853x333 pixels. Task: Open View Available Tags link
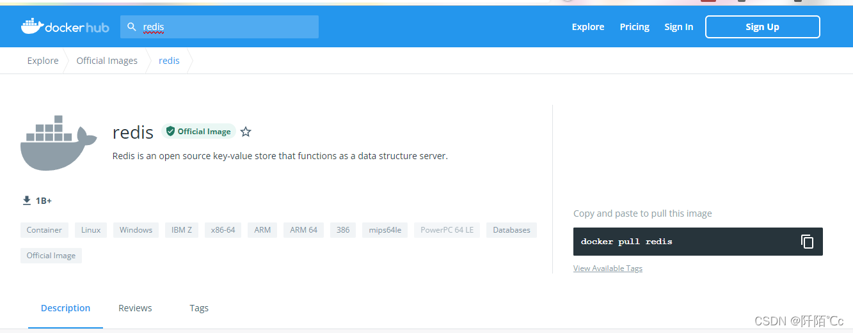tap(608, 268)
